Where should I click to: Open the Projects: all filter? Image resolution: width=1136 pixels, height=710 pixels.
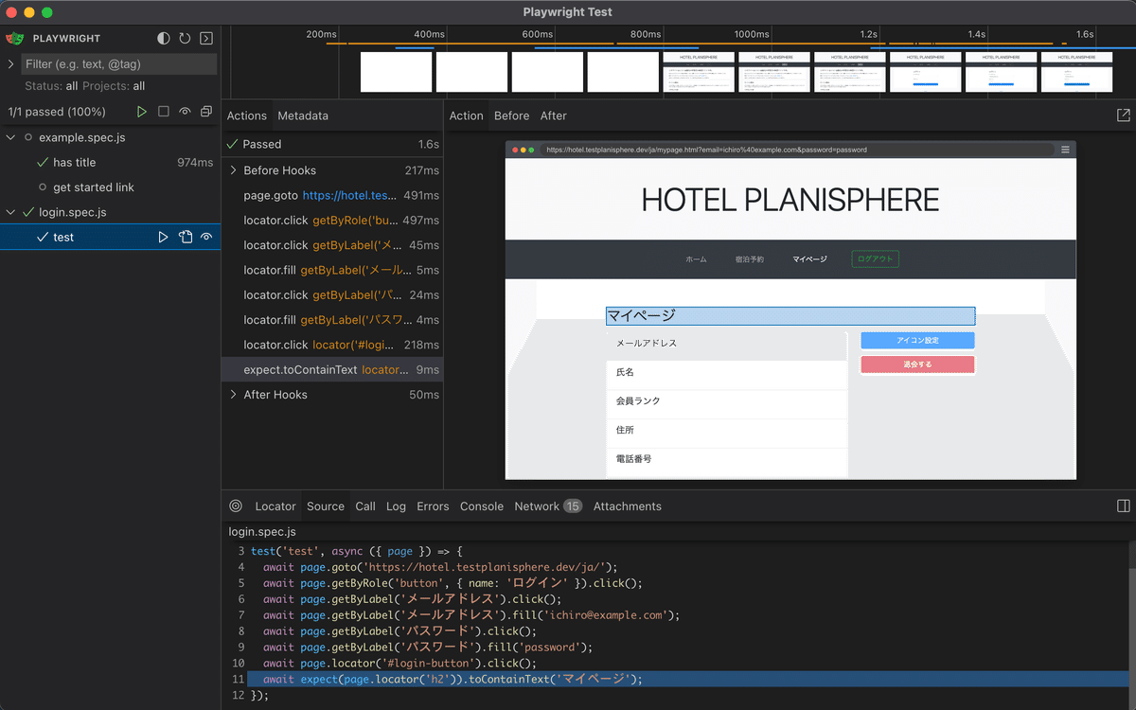(114, 86)
